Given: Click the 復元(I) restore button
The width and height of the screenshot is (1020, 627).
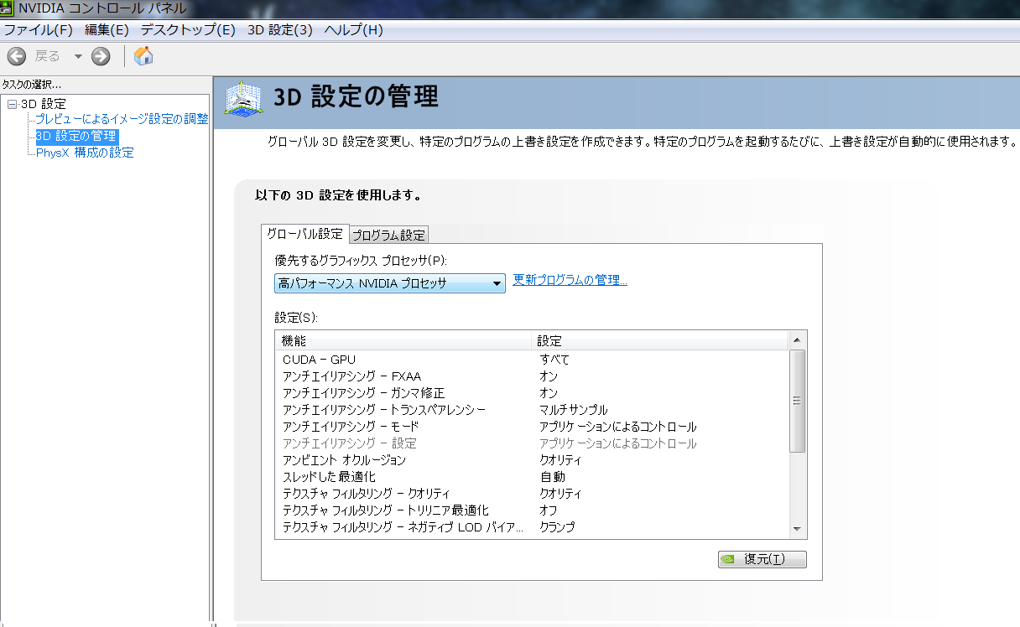Looking at the screenshot, I should point(762,559).
